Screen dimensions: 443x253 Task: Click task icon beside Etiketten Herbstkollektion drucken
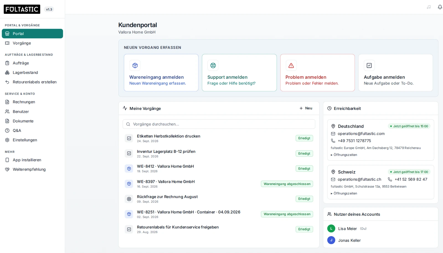129,138
